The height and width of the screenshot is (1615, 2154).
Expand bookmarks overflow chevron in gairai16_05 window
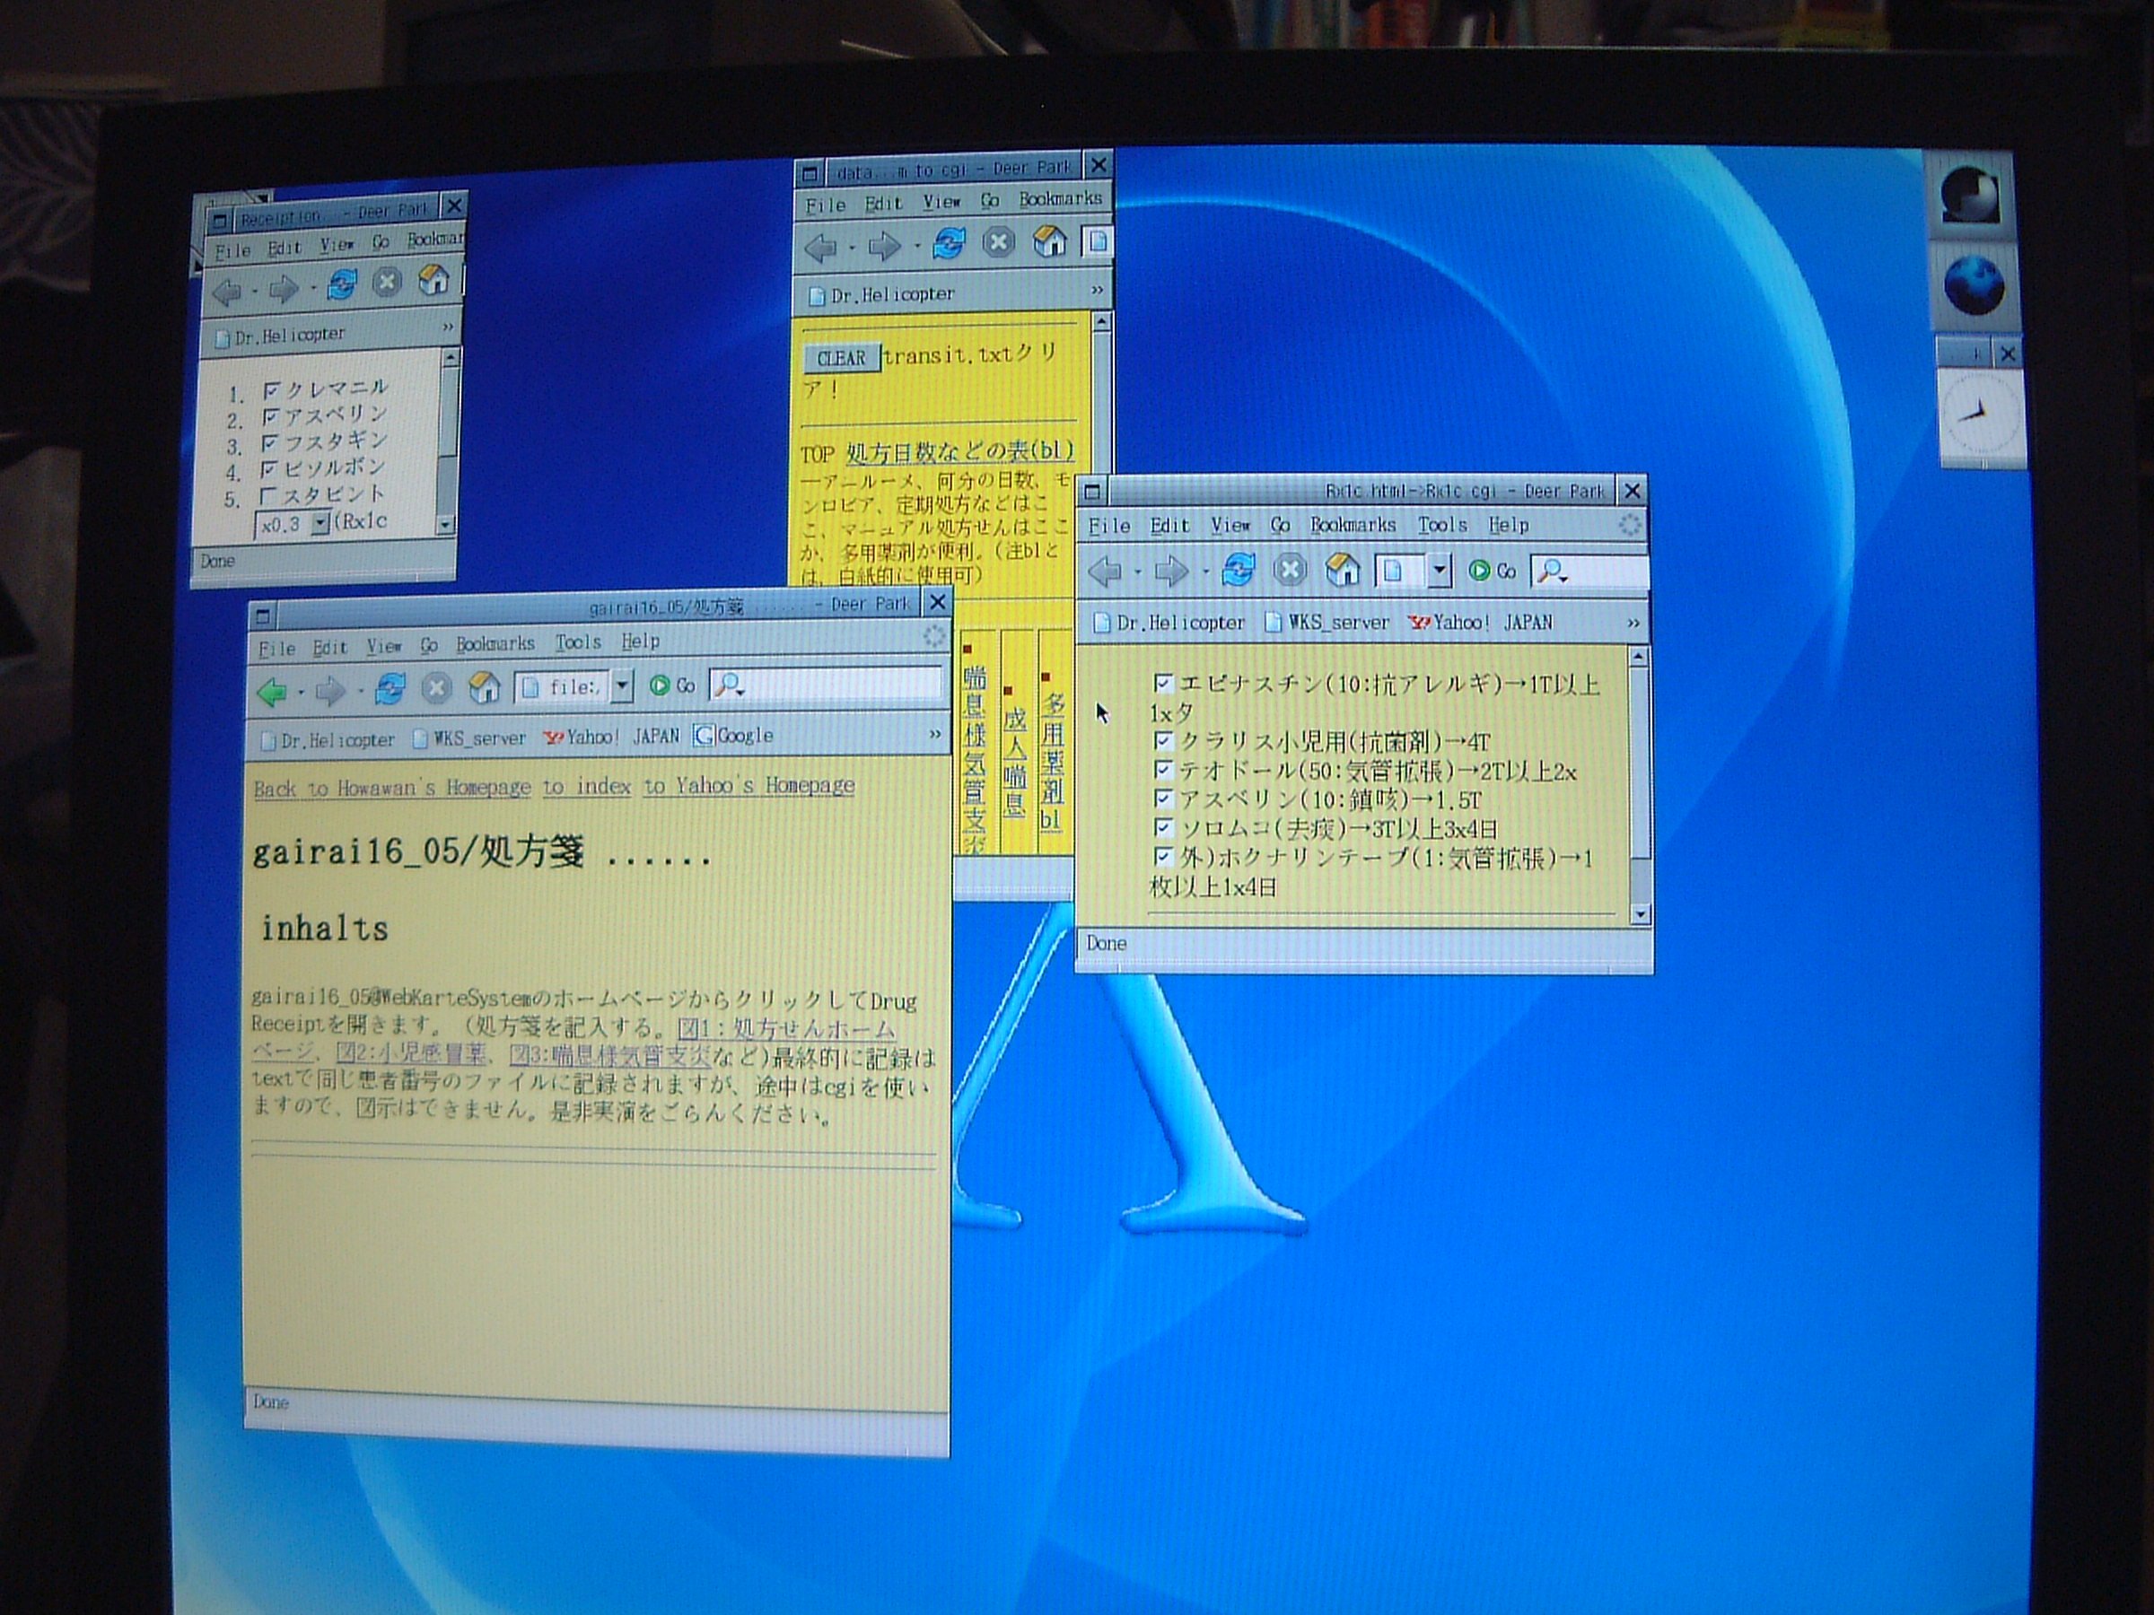(x=935, y=734)
